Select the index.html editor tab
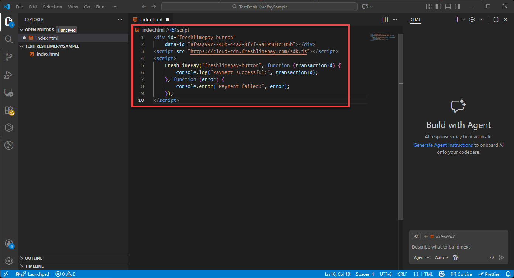Screen dimensions: 514x278 (151, 19)
